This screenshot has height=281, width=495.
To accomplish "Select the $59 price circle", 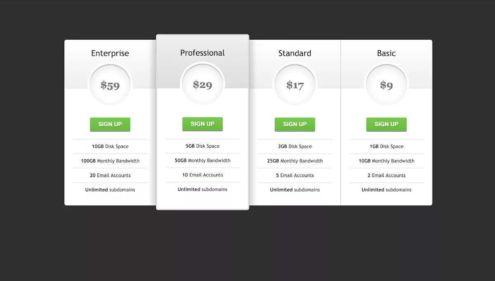I will click(x=110, y=85).
